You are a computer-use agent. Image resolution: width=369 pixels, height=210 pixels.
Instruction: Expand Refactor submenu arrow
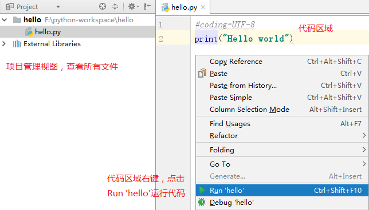(x=364, y=135)
